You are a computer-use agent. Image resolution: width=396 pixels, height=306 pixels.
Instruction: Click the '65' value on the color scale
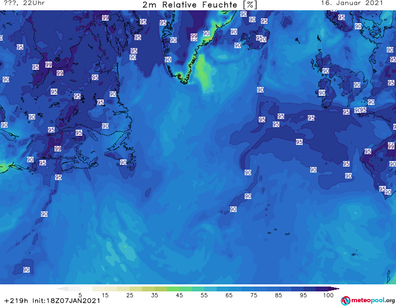coord(229,295)
